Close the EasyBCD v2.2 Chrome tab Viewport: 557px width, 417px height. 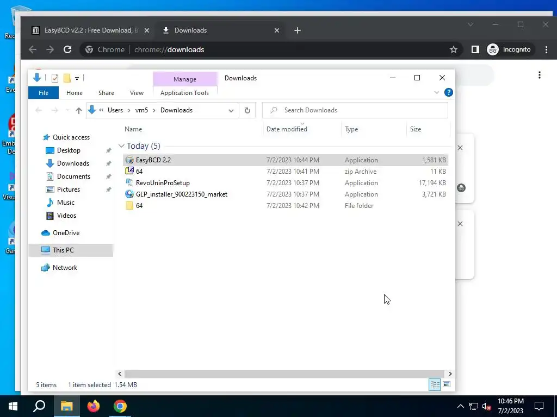click(147, 30)
